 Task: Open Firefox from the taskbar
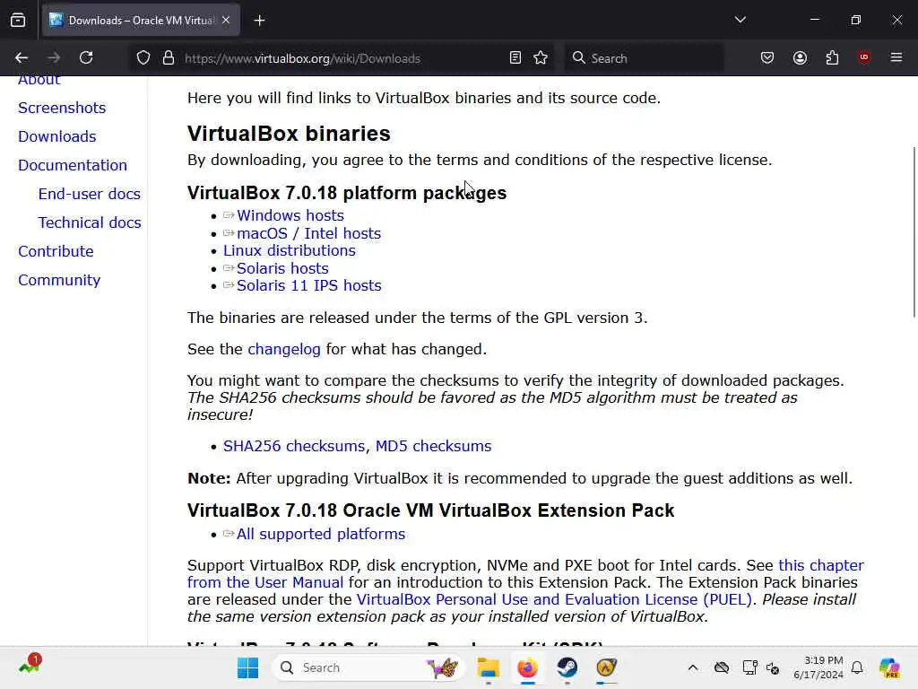tap(527, 667)
